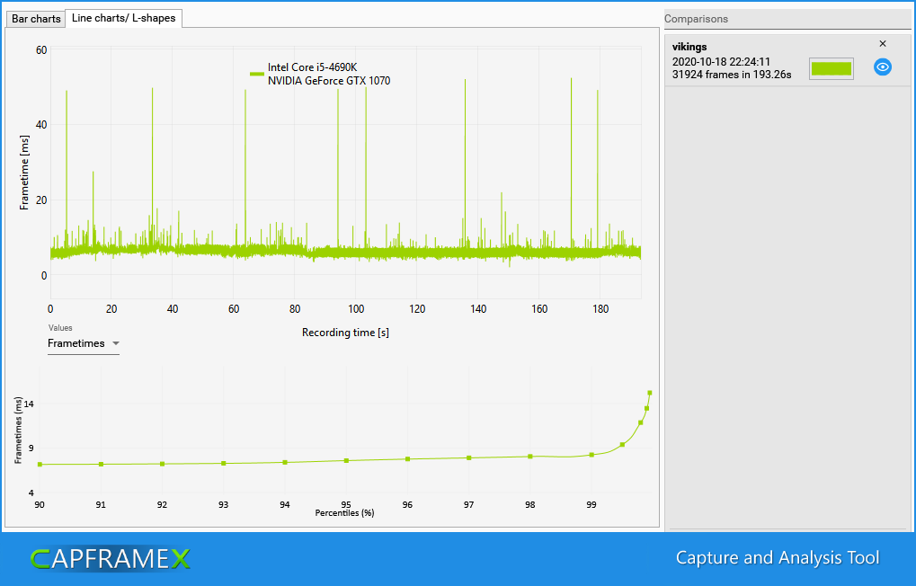Select the Line charts/ L-shapes tab
Image resolution: width=916 pixels, height=586 pixels.
pos(124,18)
